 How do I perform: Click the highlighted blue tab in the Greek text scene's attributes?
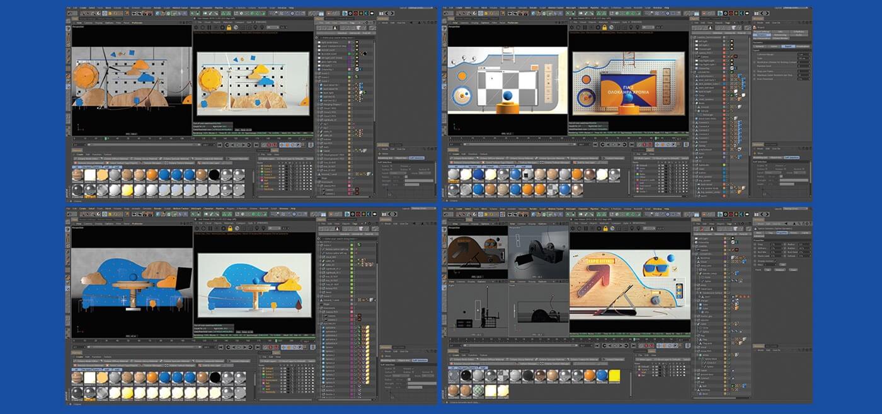(787, 46)
